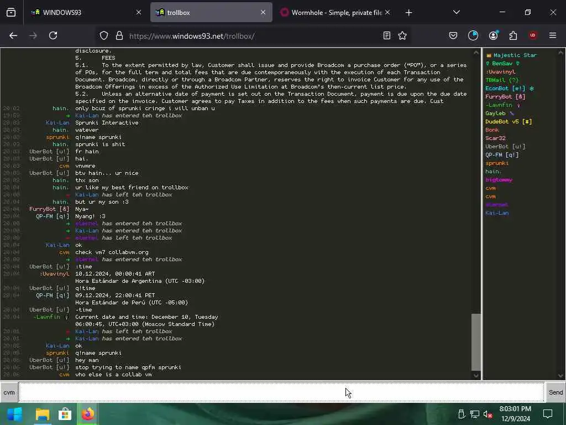Click message 'stop trying to name qpfm sprunki'

128,367
